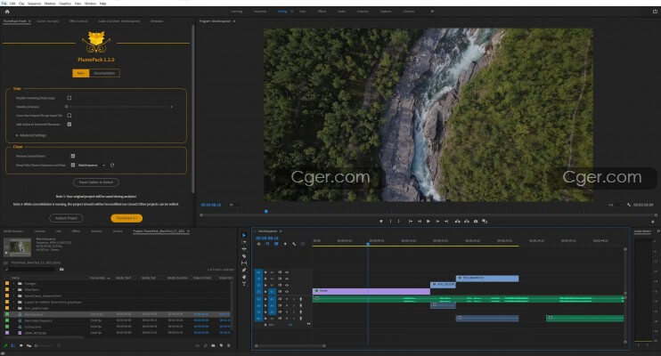The image size is (661, 356).
Task: Select the Selection tool in timeline toolbar
Action: [244, 235]
